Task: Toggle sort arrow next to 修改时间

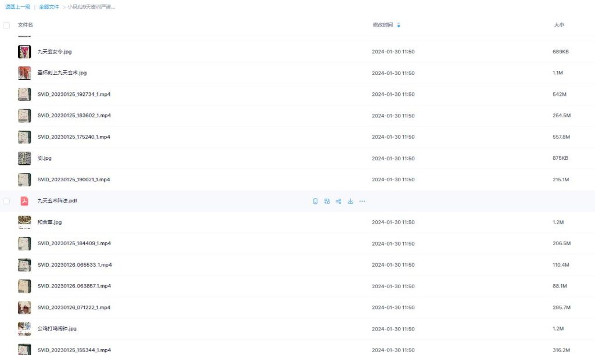Action: coord(399,25)
